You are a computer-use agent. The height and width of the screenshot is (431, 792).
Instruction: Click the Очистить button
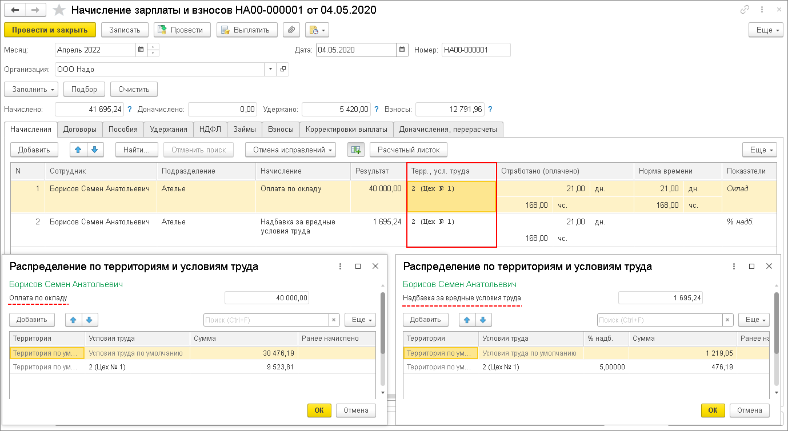click(134, 89)
